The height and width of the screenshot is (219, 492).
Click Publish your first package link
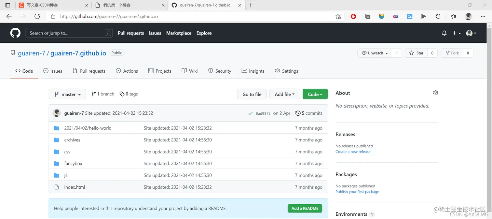click(357, 192)
